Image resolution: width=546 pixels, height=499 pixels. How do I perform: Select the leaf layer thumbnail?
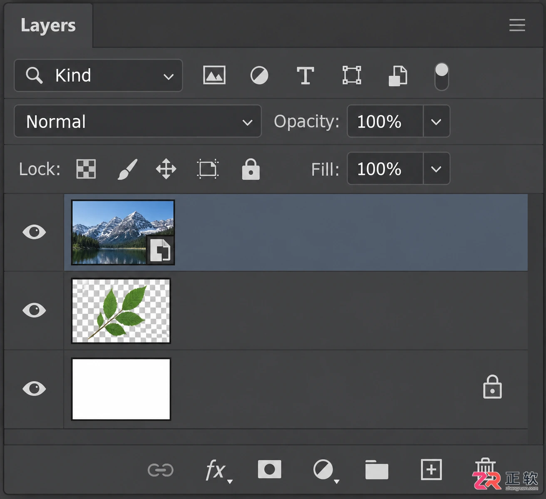(121, 311)
